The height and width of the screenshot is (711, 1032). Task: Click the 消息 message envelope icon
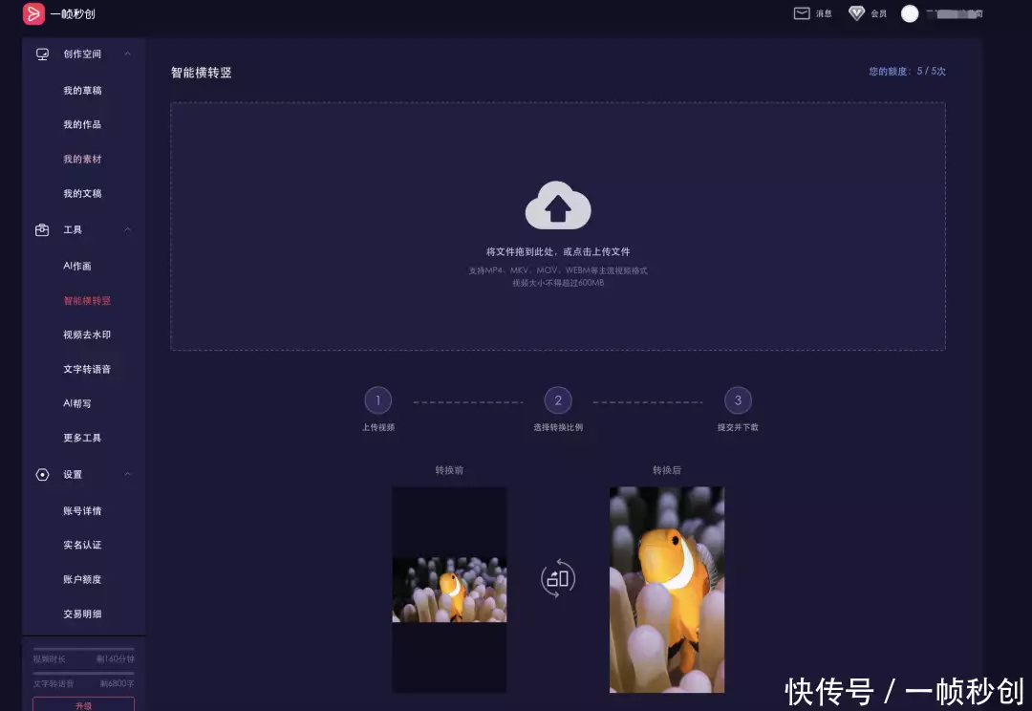point(801,12)
